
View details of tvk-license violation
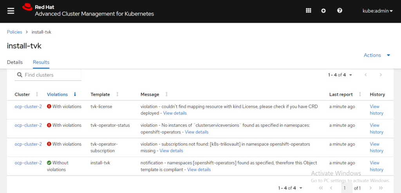click(x=175, y=113)
